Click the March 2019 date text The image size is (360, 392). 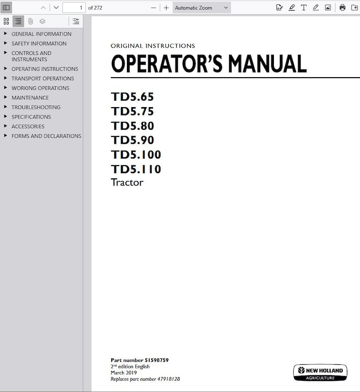[x=124, y=373]
